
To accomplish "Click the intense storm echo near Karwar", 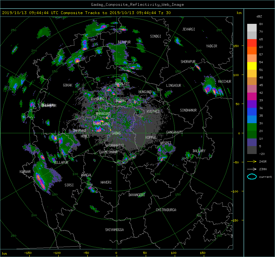I will click(41, 181).
